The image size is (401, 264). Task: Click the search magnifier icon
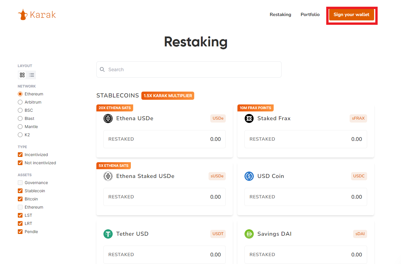pos(102,69)
